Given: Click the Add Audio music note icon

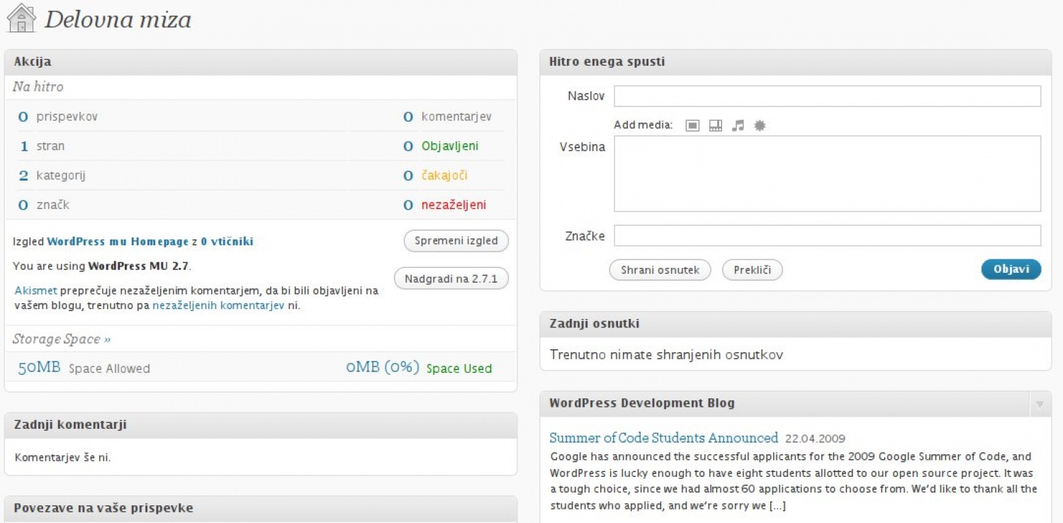Looking at the screenshot, I should 738,125.
